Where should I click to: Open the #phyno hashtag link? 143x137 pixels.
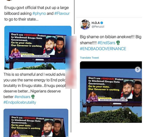tap(39, 14)
